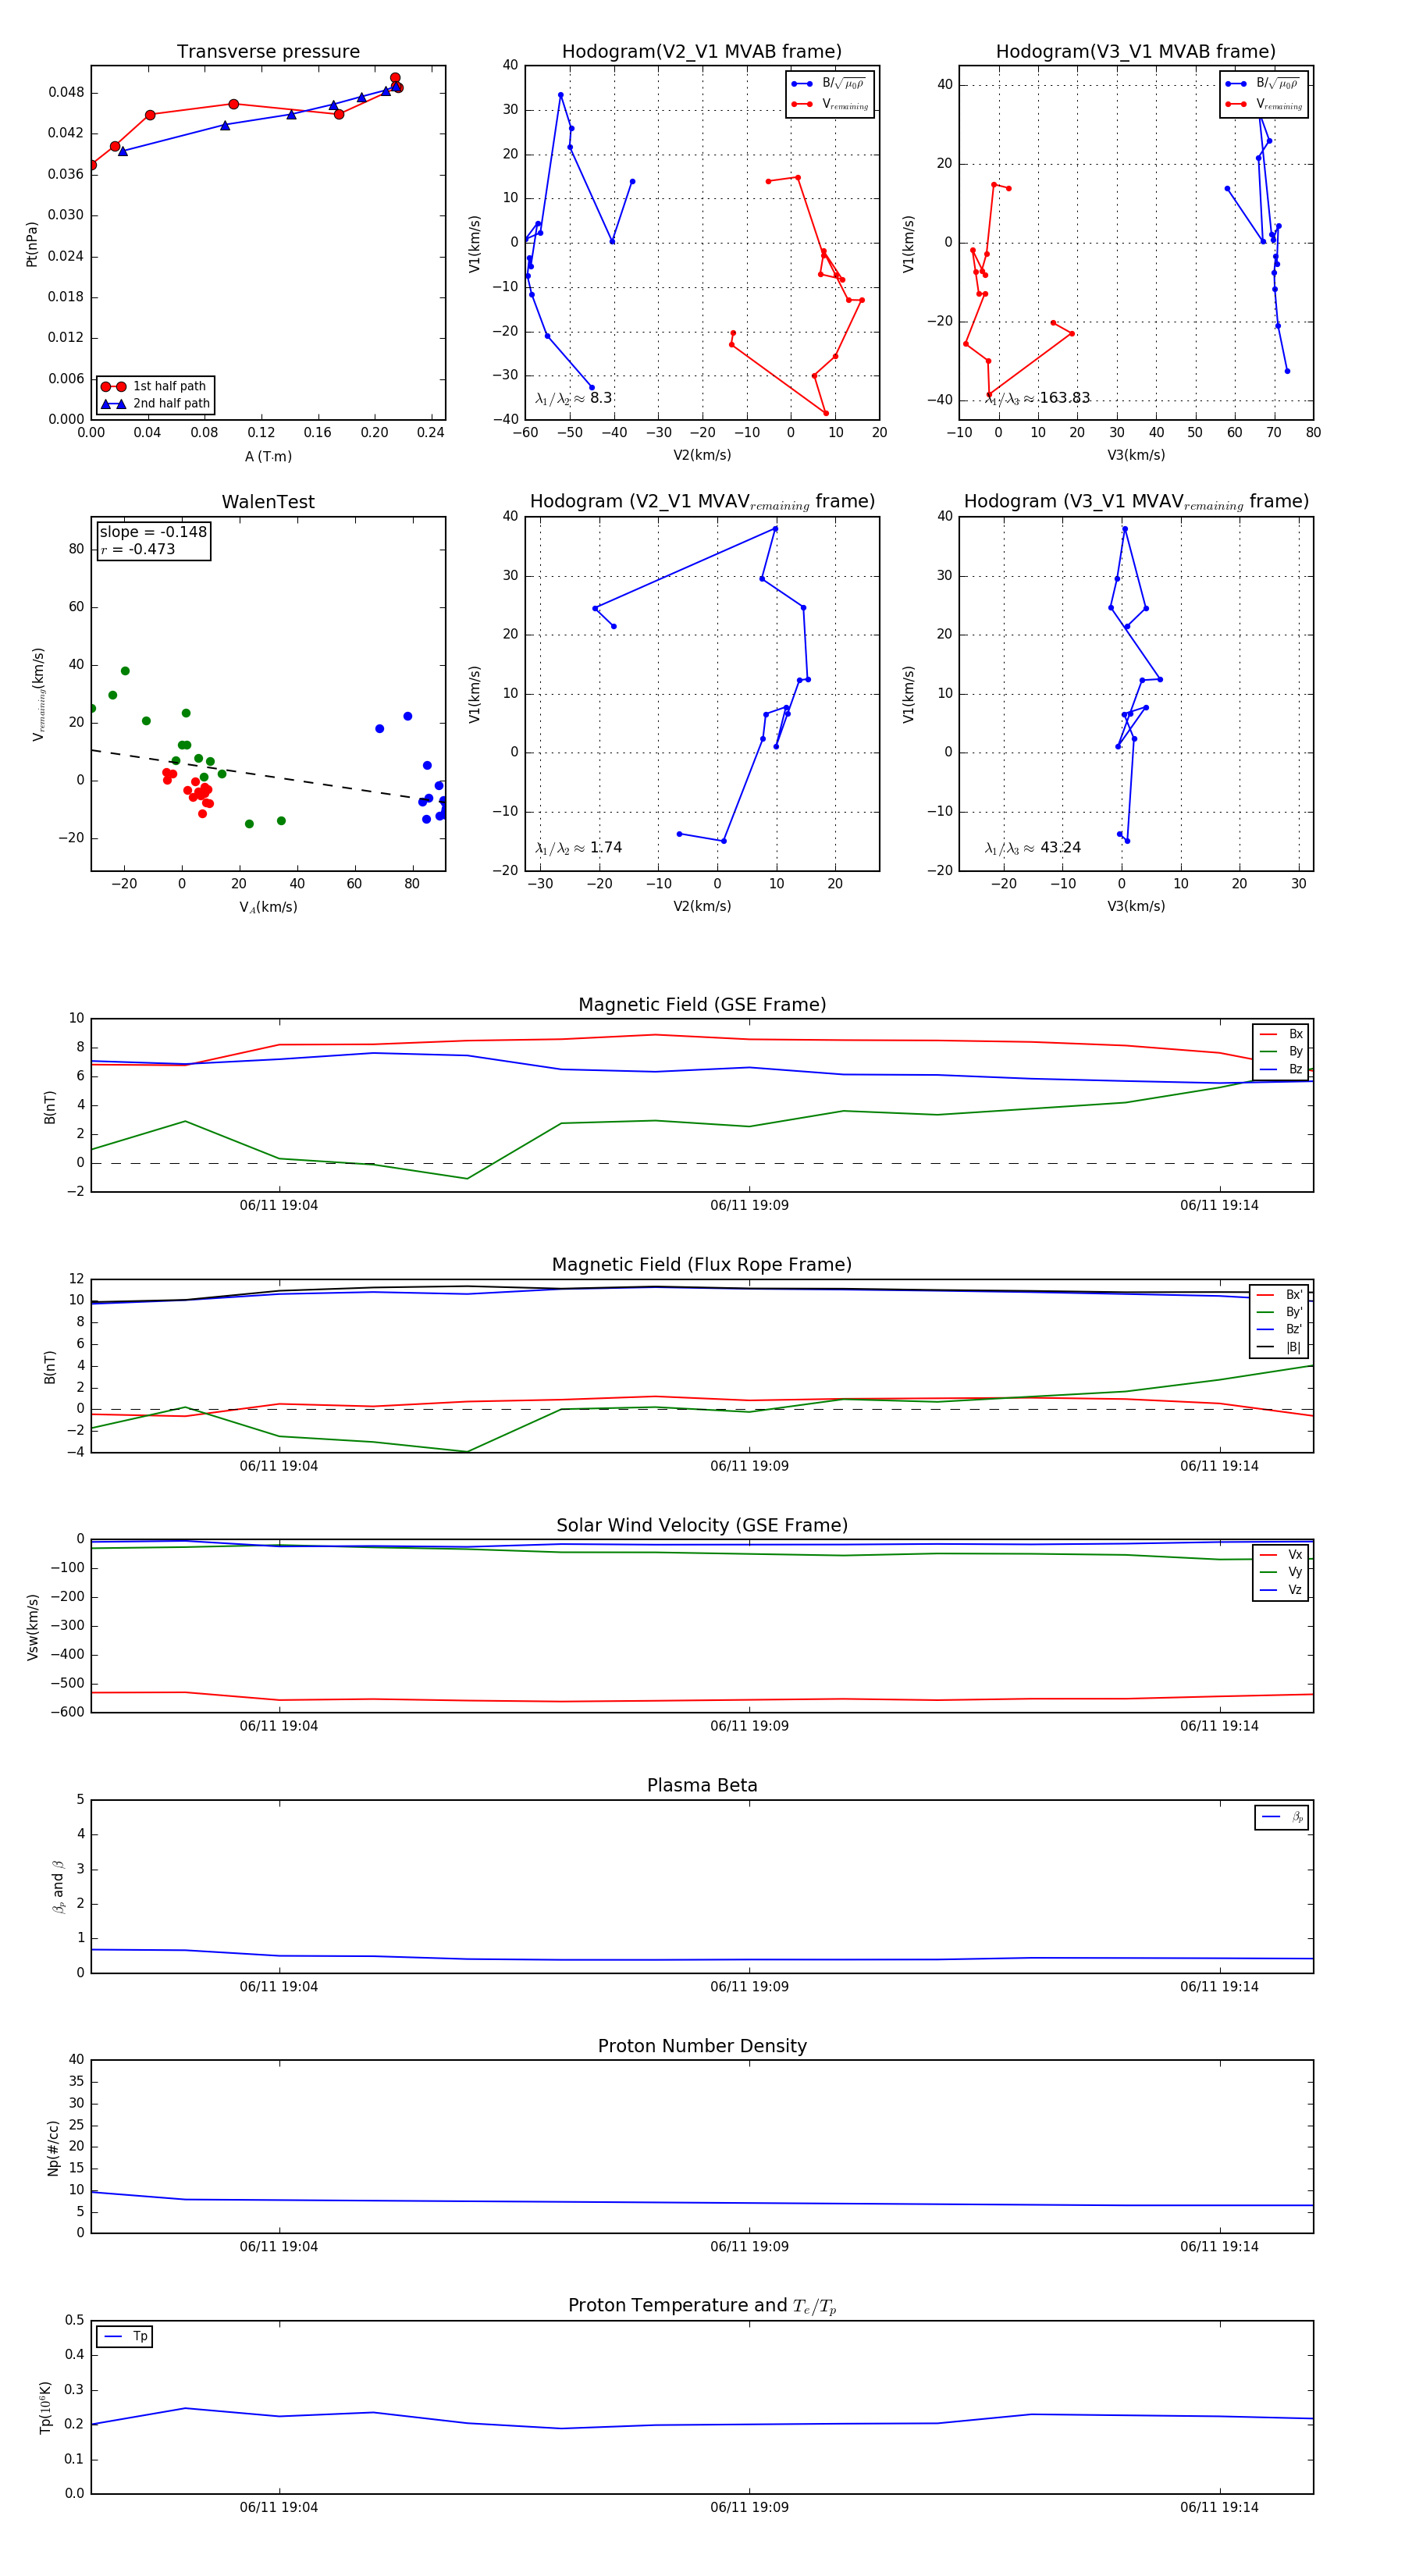Click the "|B|" legend label in flux rope frame
1405x2576 pixels.
(1293, 1347)
